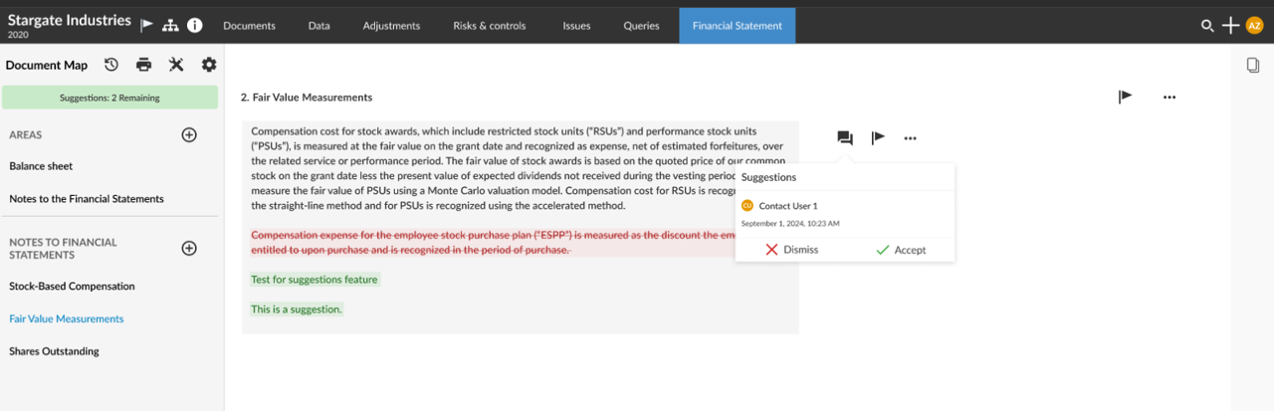Open the comments icon beside paragraph

coord(845,138)
